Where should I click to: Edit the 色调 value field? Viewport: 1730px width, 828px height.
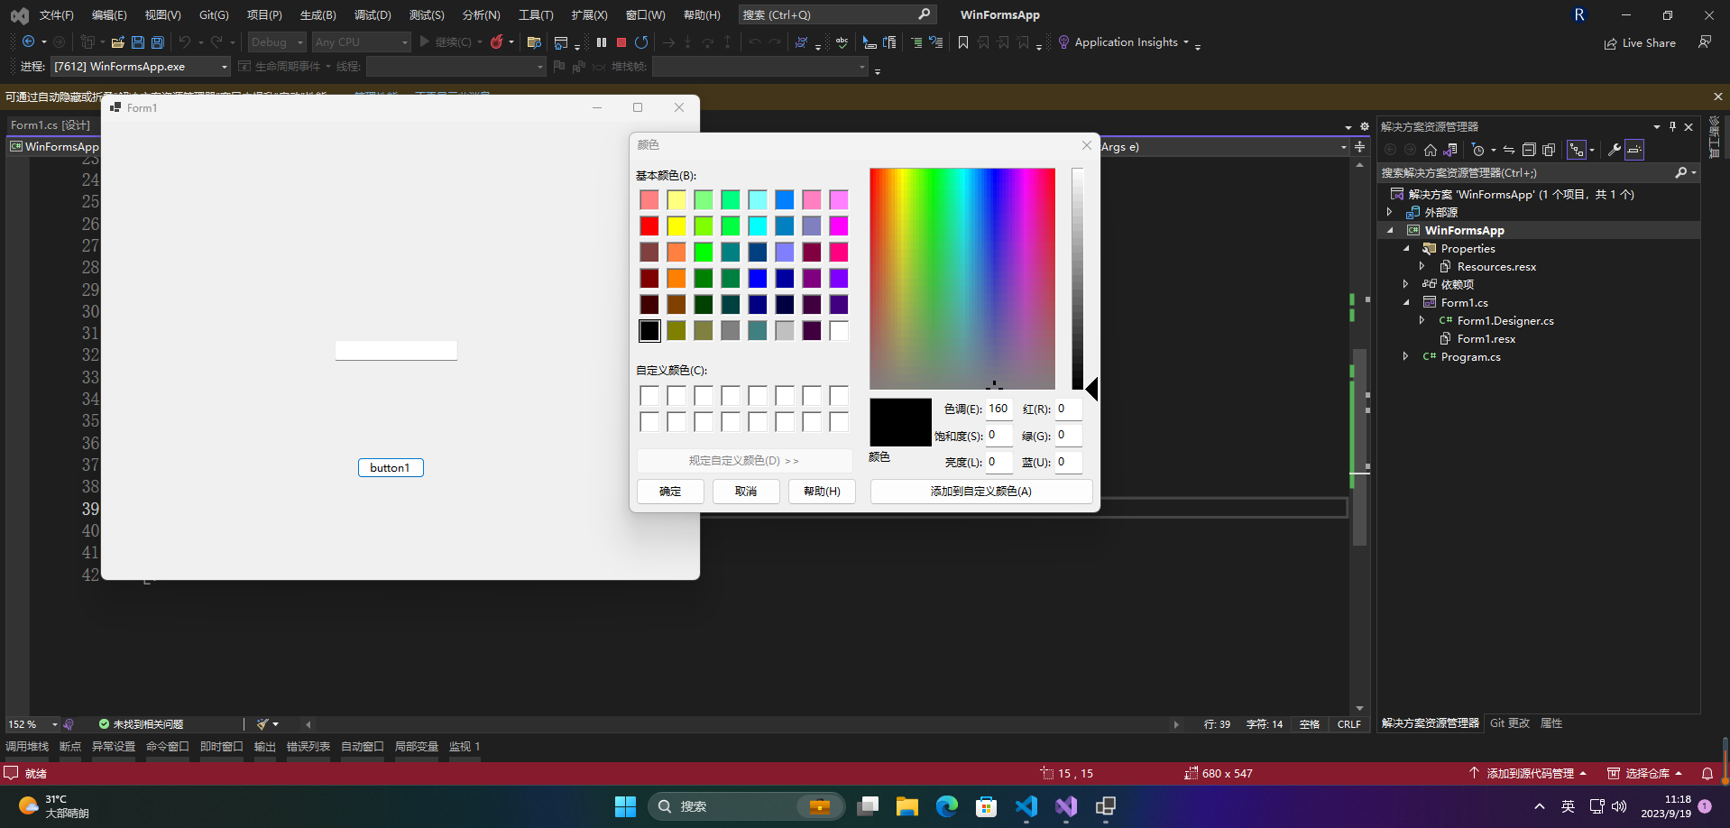tap(998, 408)
